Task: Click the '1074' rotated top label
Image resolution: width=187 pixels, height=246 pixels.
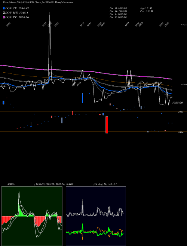Action: 56,24
